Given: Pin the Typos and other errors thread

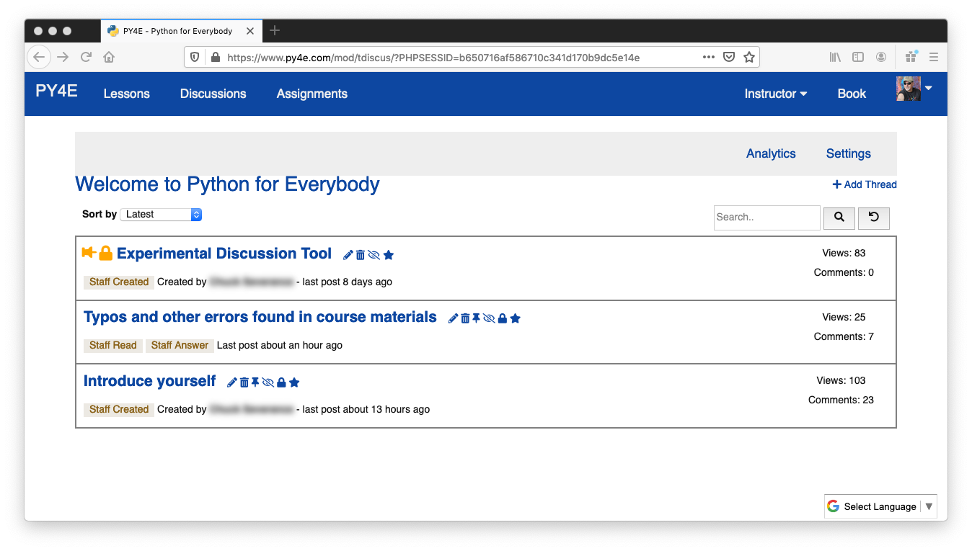Looking at the screenshot, I should tap(476, 318).
